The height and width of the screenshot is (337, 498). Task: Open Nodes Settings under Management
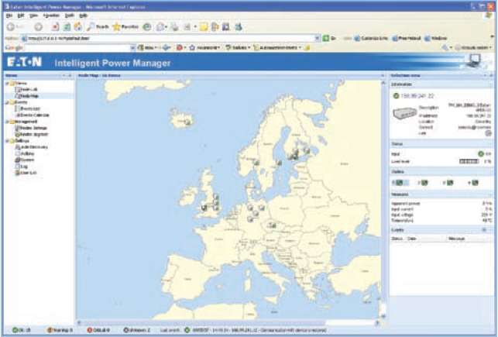click(x=31, y=128)
